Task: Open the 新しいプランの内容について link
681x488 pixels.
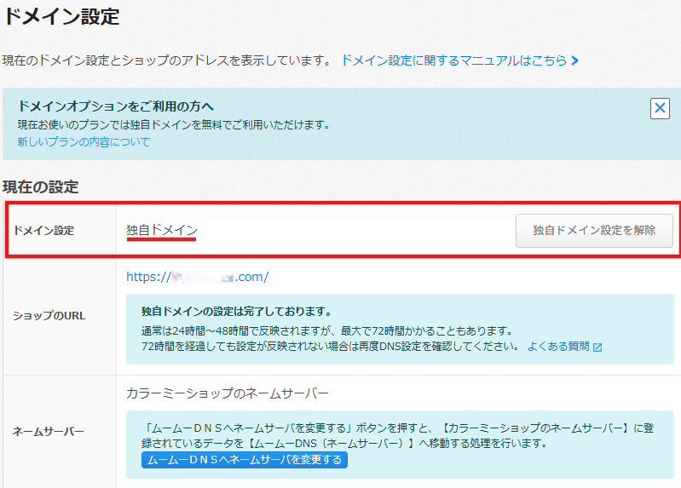Action: (84, 142)
